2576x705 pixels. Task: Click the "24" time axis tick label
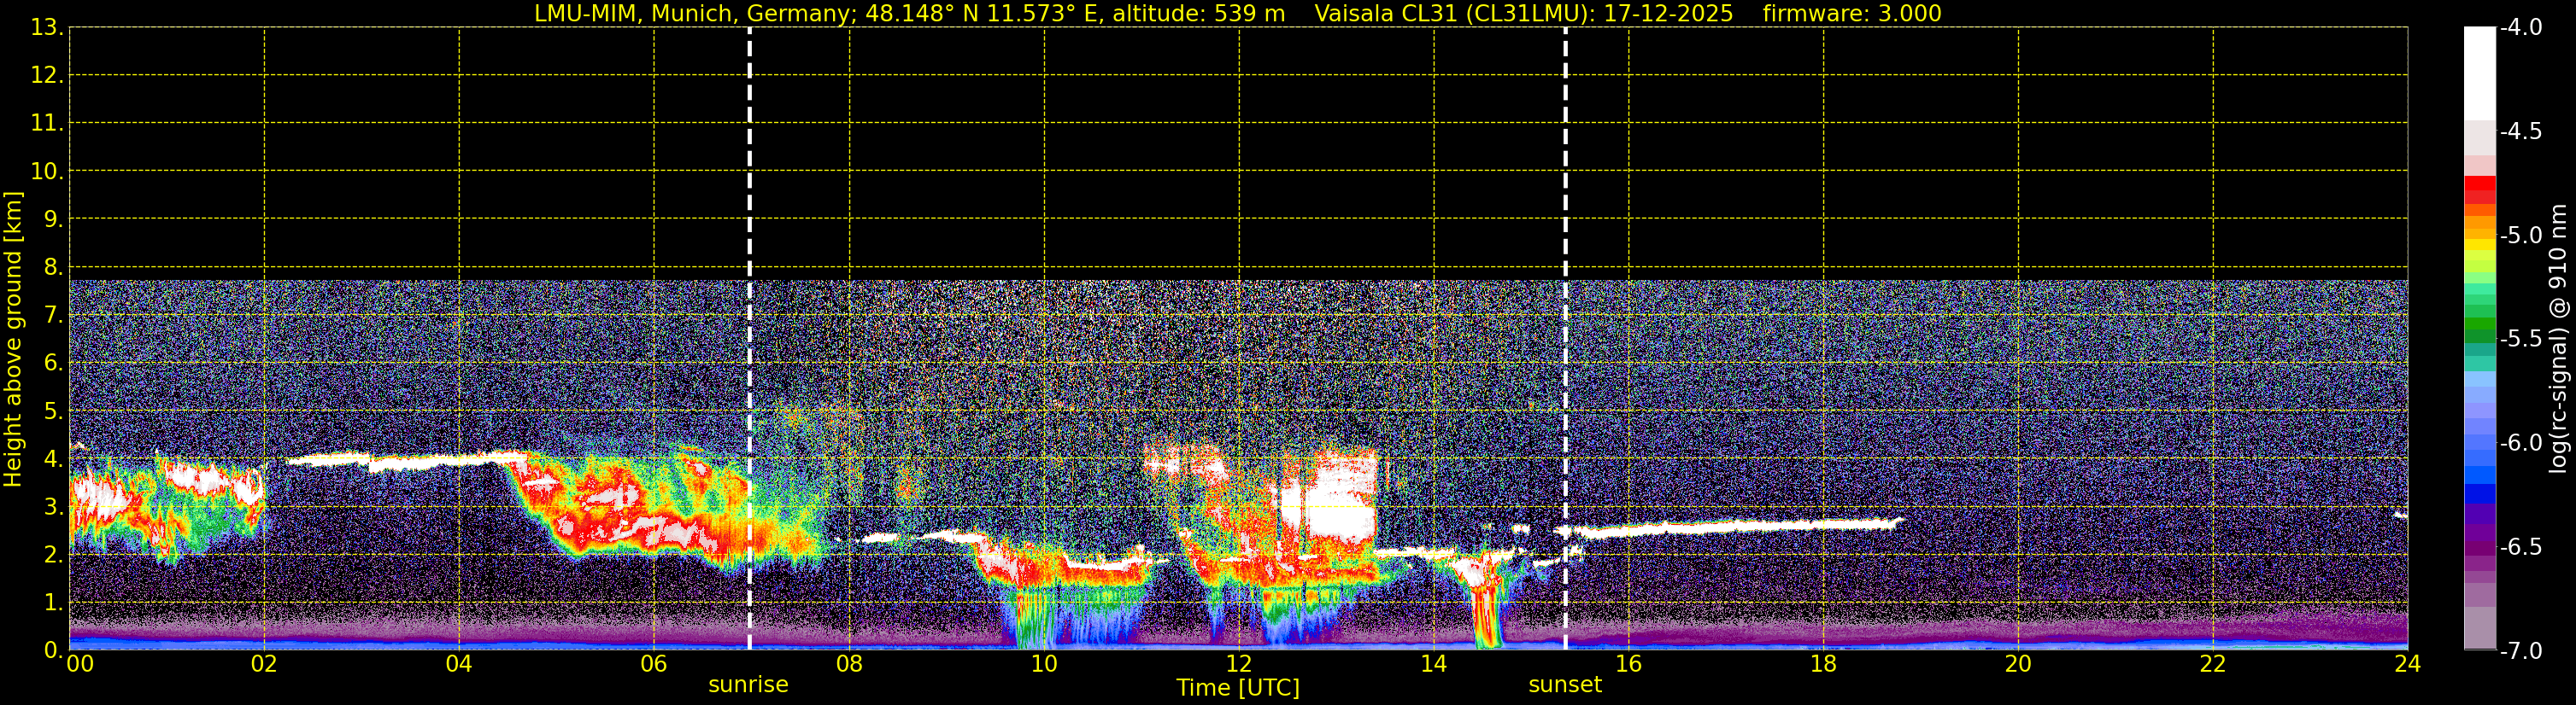coord(2407,664)
